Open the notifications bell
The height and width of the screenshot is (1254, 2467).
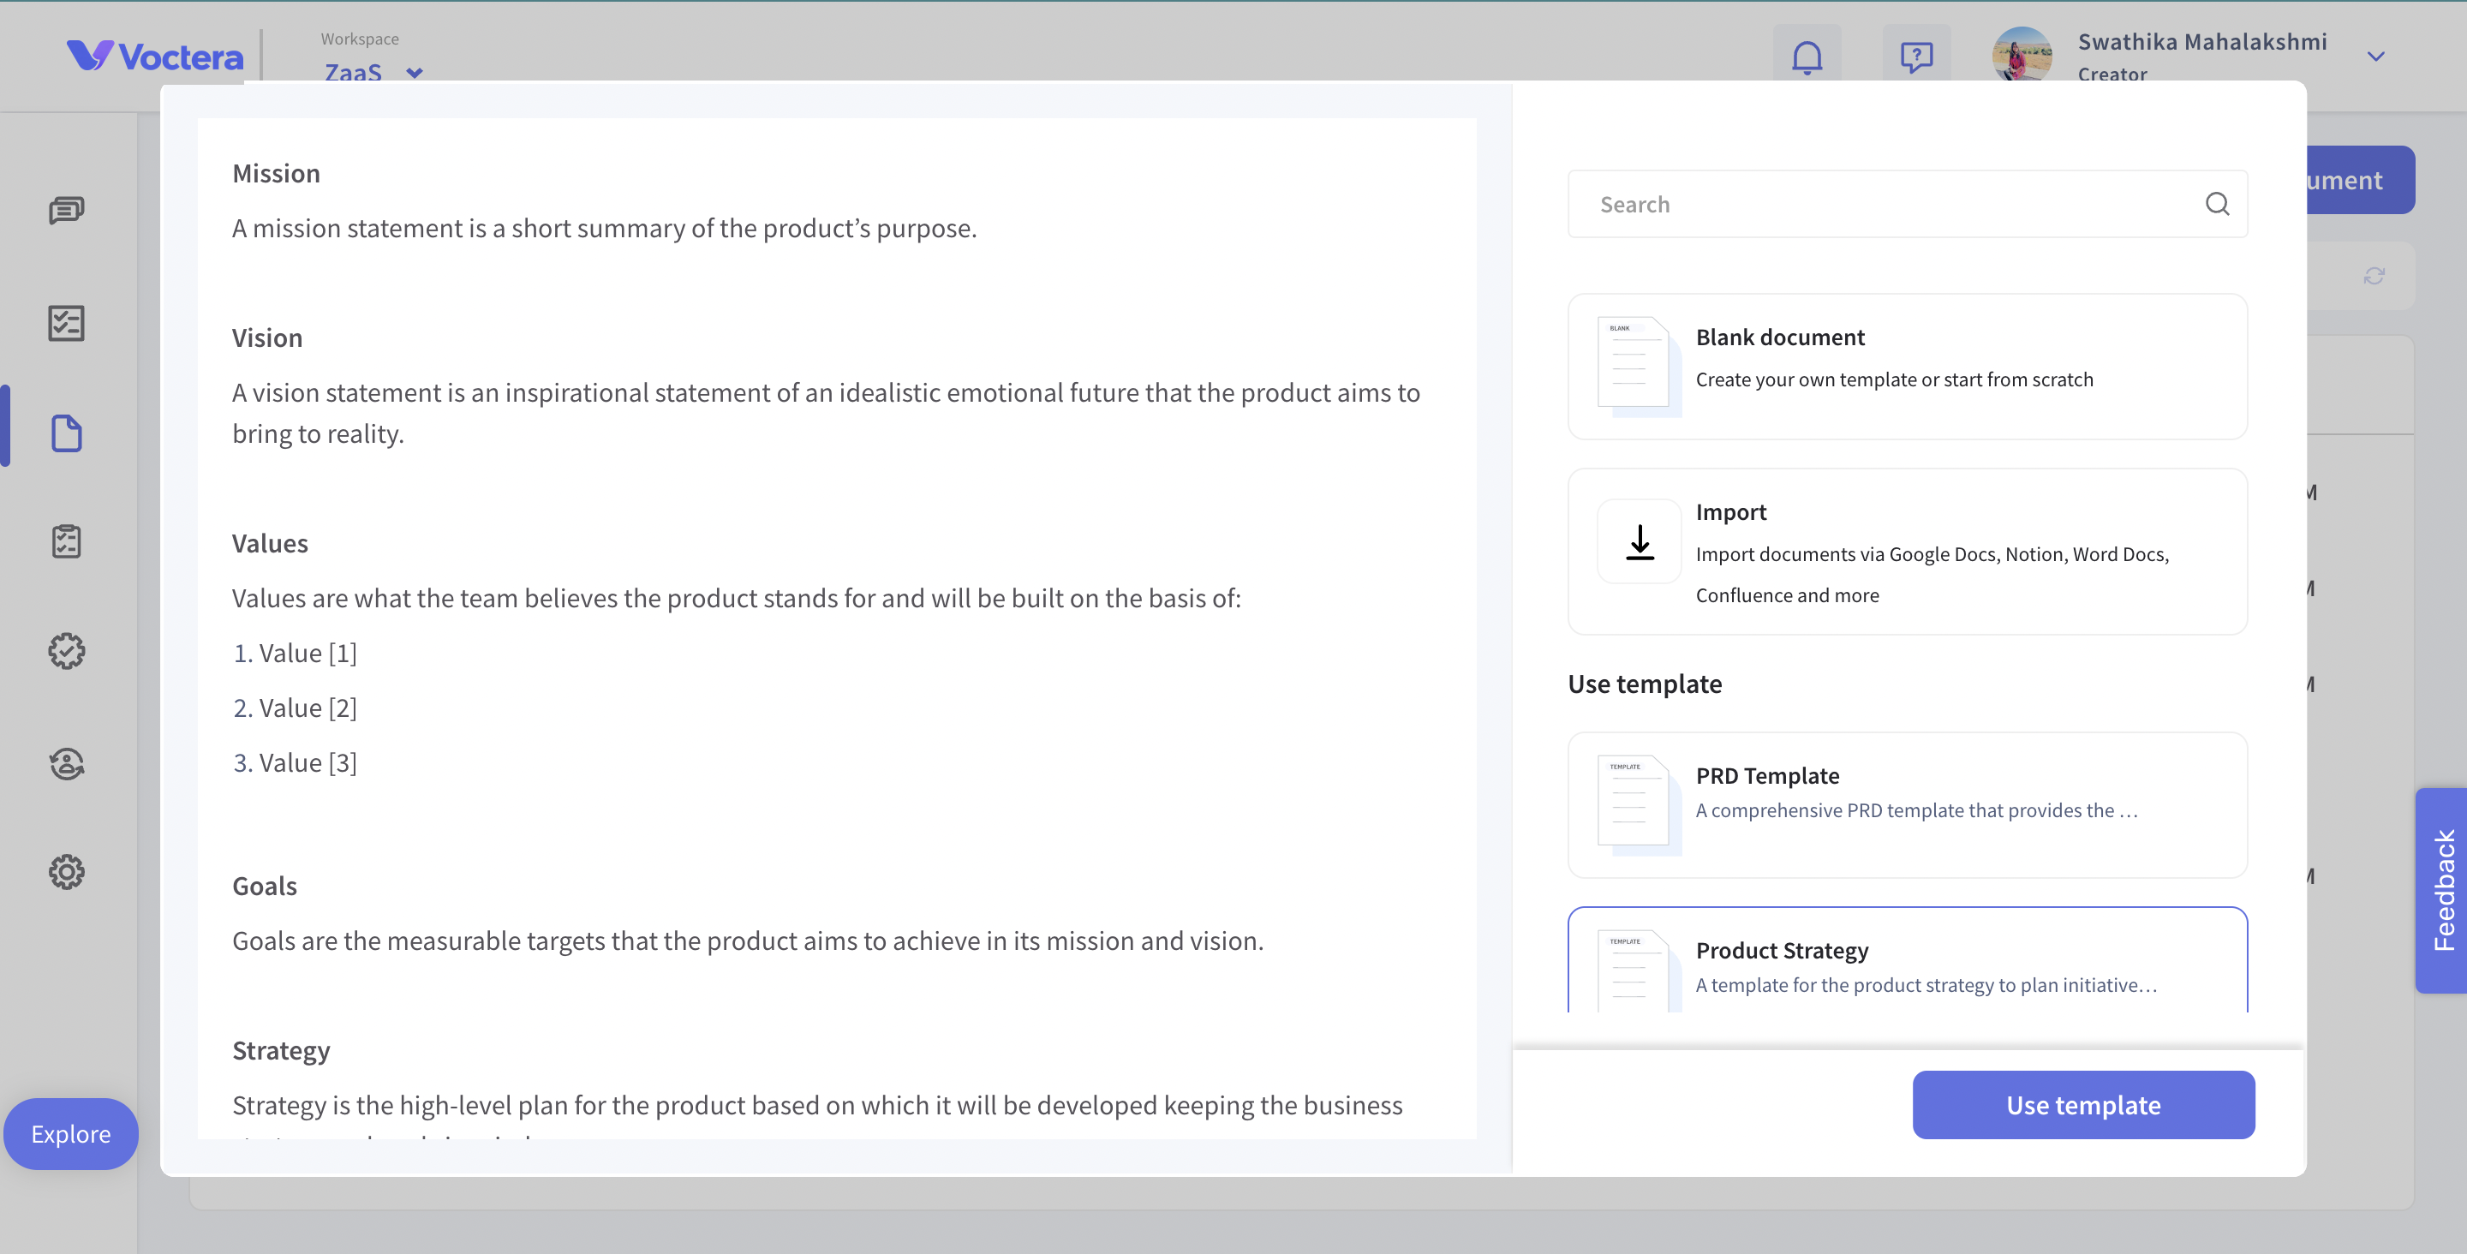(x=1807, y=57)
